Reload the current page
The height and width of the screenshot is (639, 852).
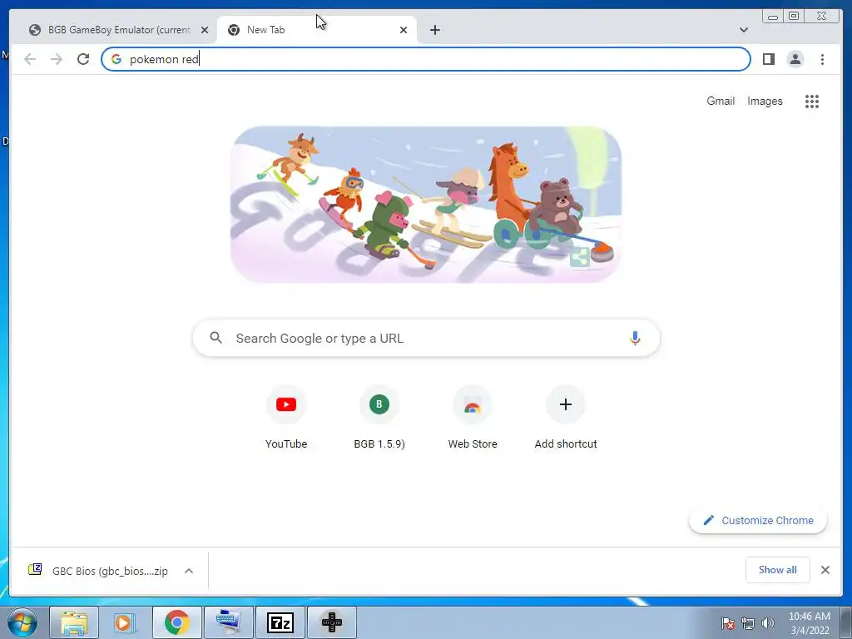[x=83, y=59]
